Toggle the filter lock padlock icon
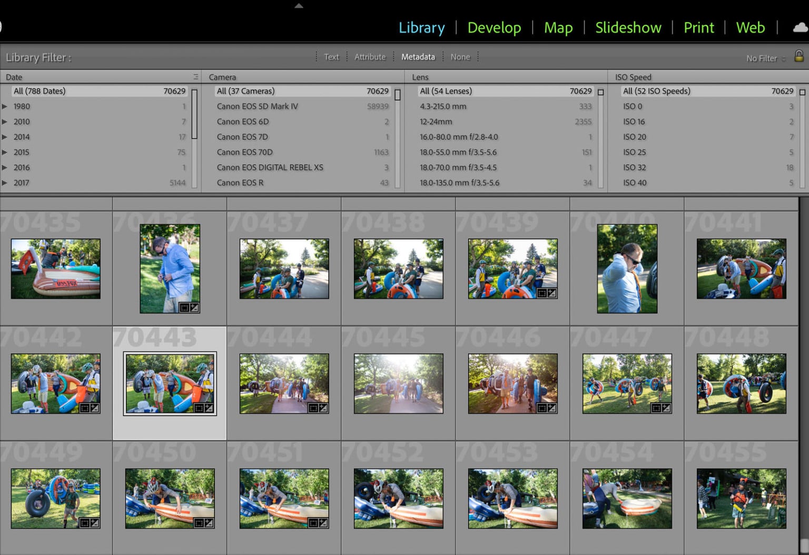809x555 pixels. 798,56
